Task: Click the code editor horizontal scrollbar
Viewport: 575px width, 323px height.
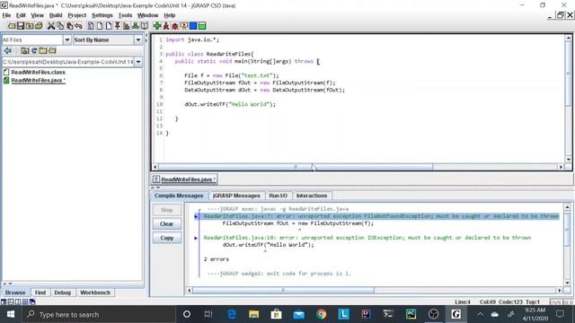Action: [x=296, y=167]
